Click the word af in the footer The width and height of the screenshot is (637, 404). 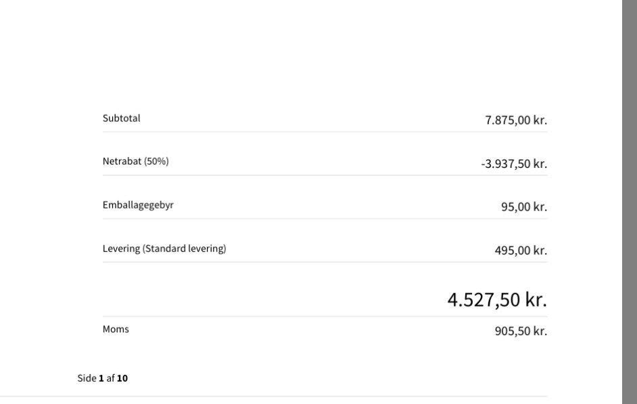pyautogui.click(x=110, y=378)
